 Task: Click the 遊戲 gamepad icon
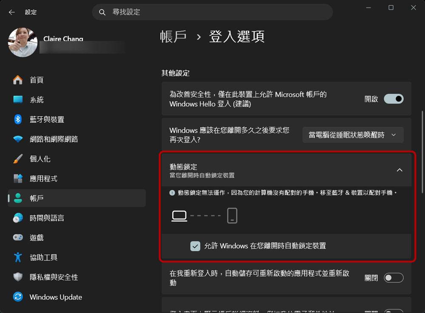(x=18, y=238)
